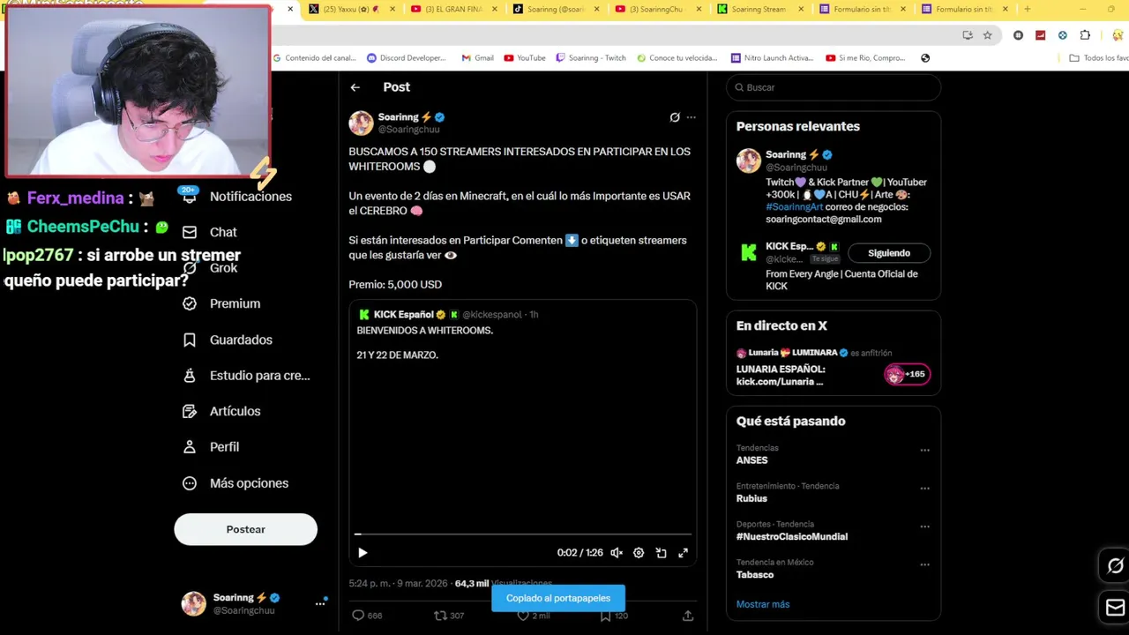Open account switcher dots beside Soarinng
Screen dimensions: 1129x635
pos(320,603)
